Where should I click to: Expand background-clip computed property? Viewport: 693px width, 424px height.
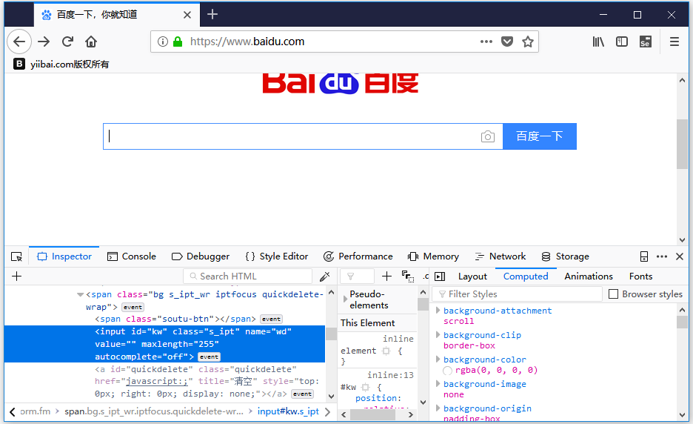coord(438,334)
